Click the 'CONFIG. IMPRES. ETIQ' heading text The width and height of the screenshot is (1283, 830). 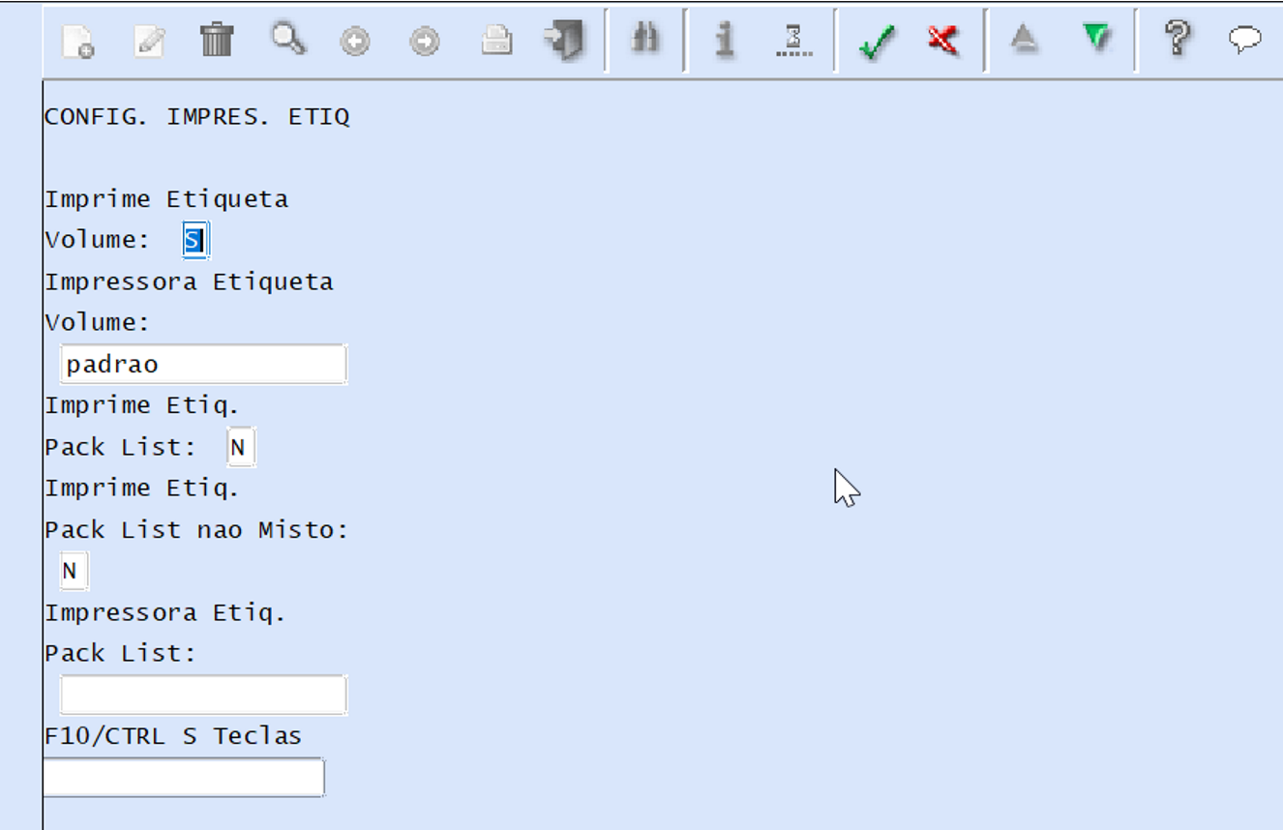click(197, 117)
